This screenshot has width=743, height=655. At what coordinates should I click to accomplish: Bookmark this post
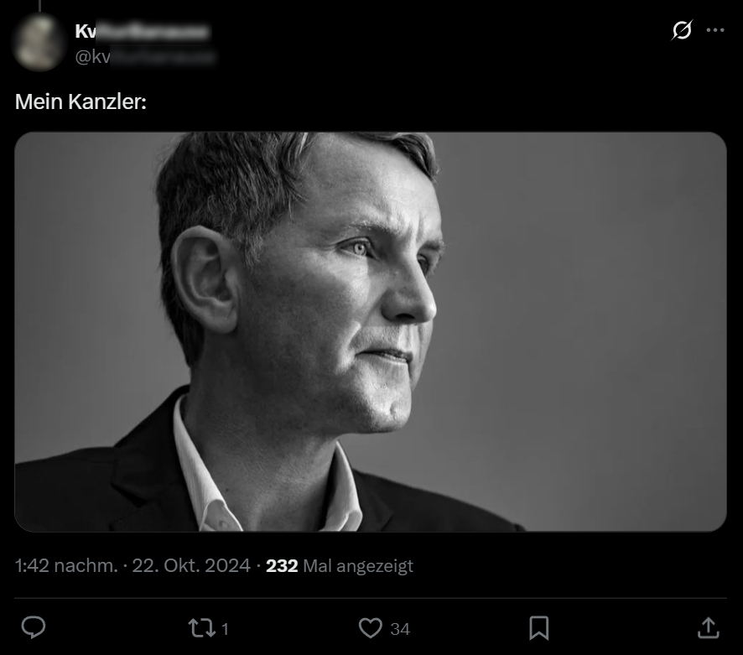[539, 627]
